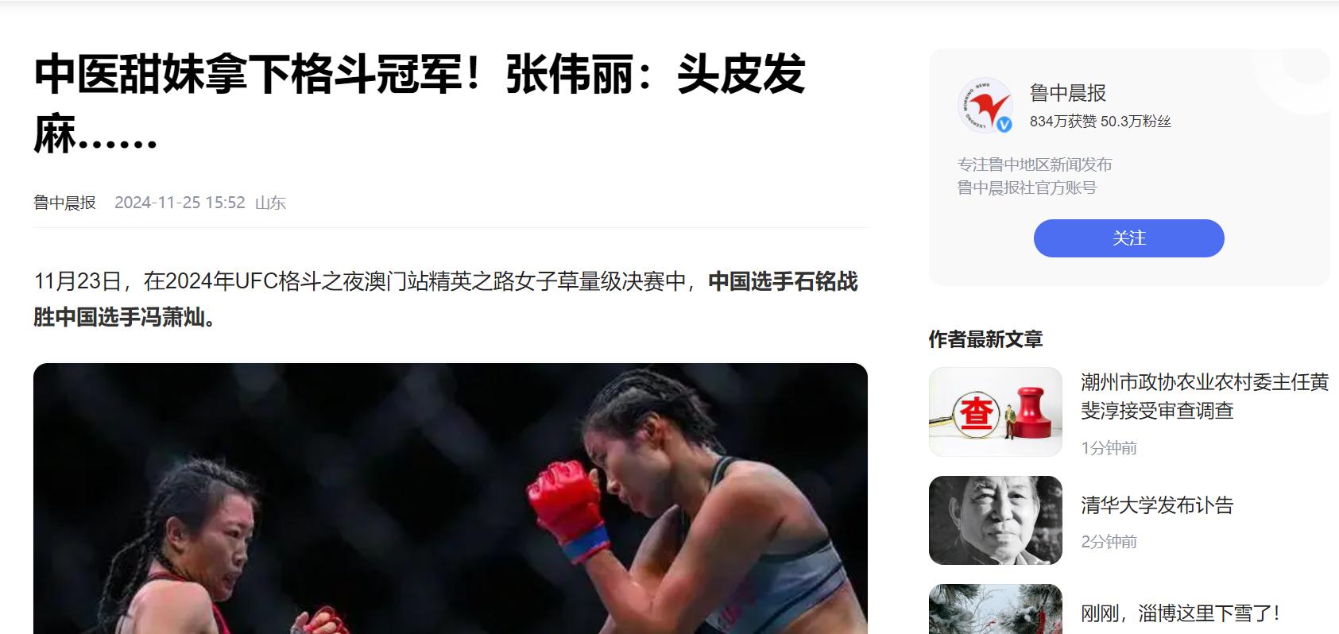Open the 潮州市政协 article thumbnail
The width and height of the screenshot is (1339, 634).
[996, 412]
